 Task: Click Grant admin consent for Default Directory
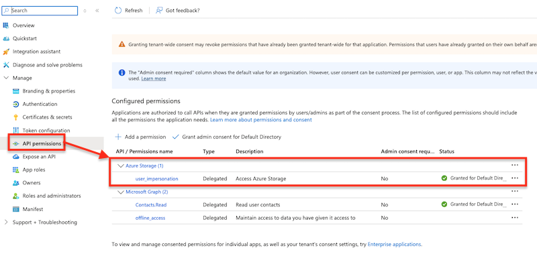227,137
